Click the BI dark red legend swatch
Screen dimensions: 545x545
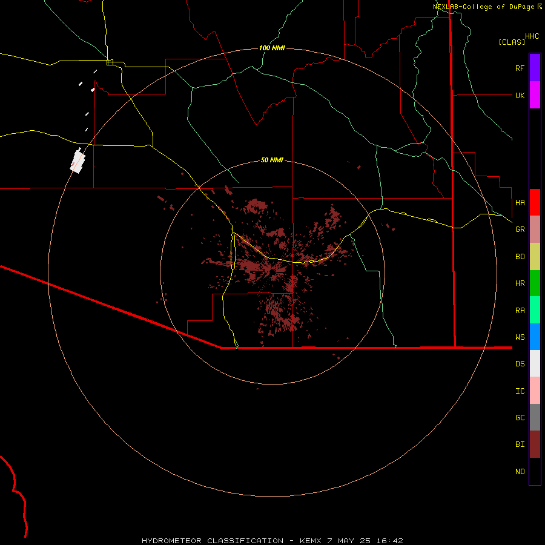pyautogui.click(x=535, y=444)
